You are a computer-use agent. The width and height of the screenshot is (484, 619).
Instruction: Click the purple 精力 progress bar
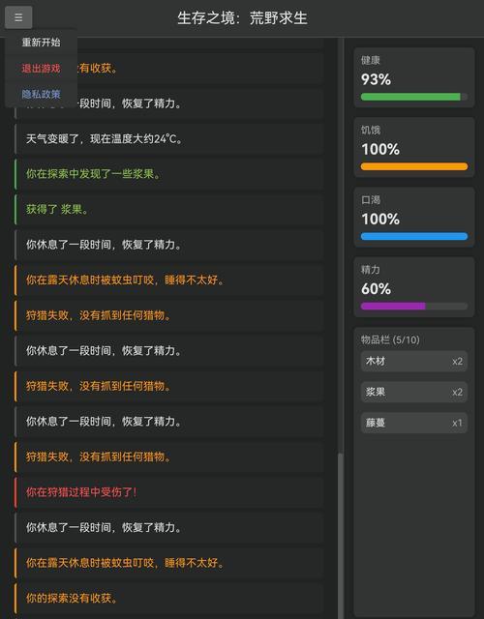click(x=414, y=307)
